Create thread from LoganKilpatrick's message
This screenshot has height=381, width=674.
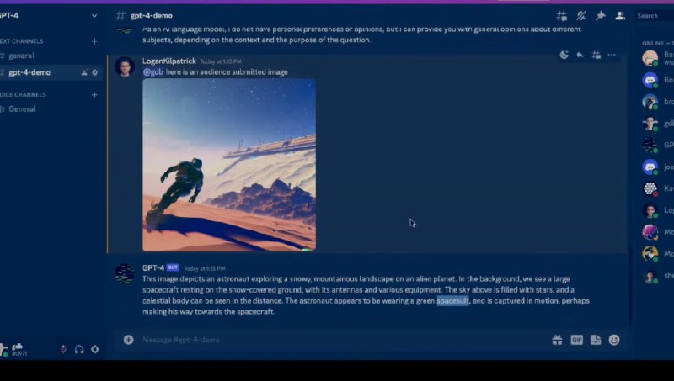coord(596,55)
